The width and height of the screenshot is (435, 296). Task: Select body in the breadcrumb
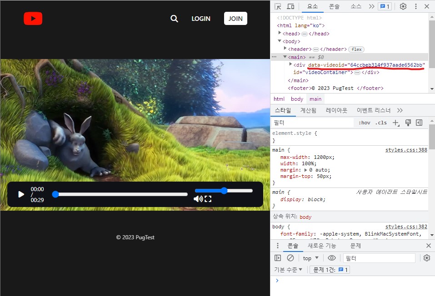(297, 99)
